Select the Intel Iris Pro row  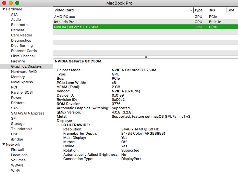(x=145, y=22)
